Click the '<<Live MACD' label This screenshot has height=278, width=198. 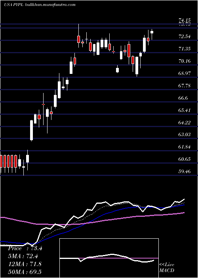[x=167, y=268]
